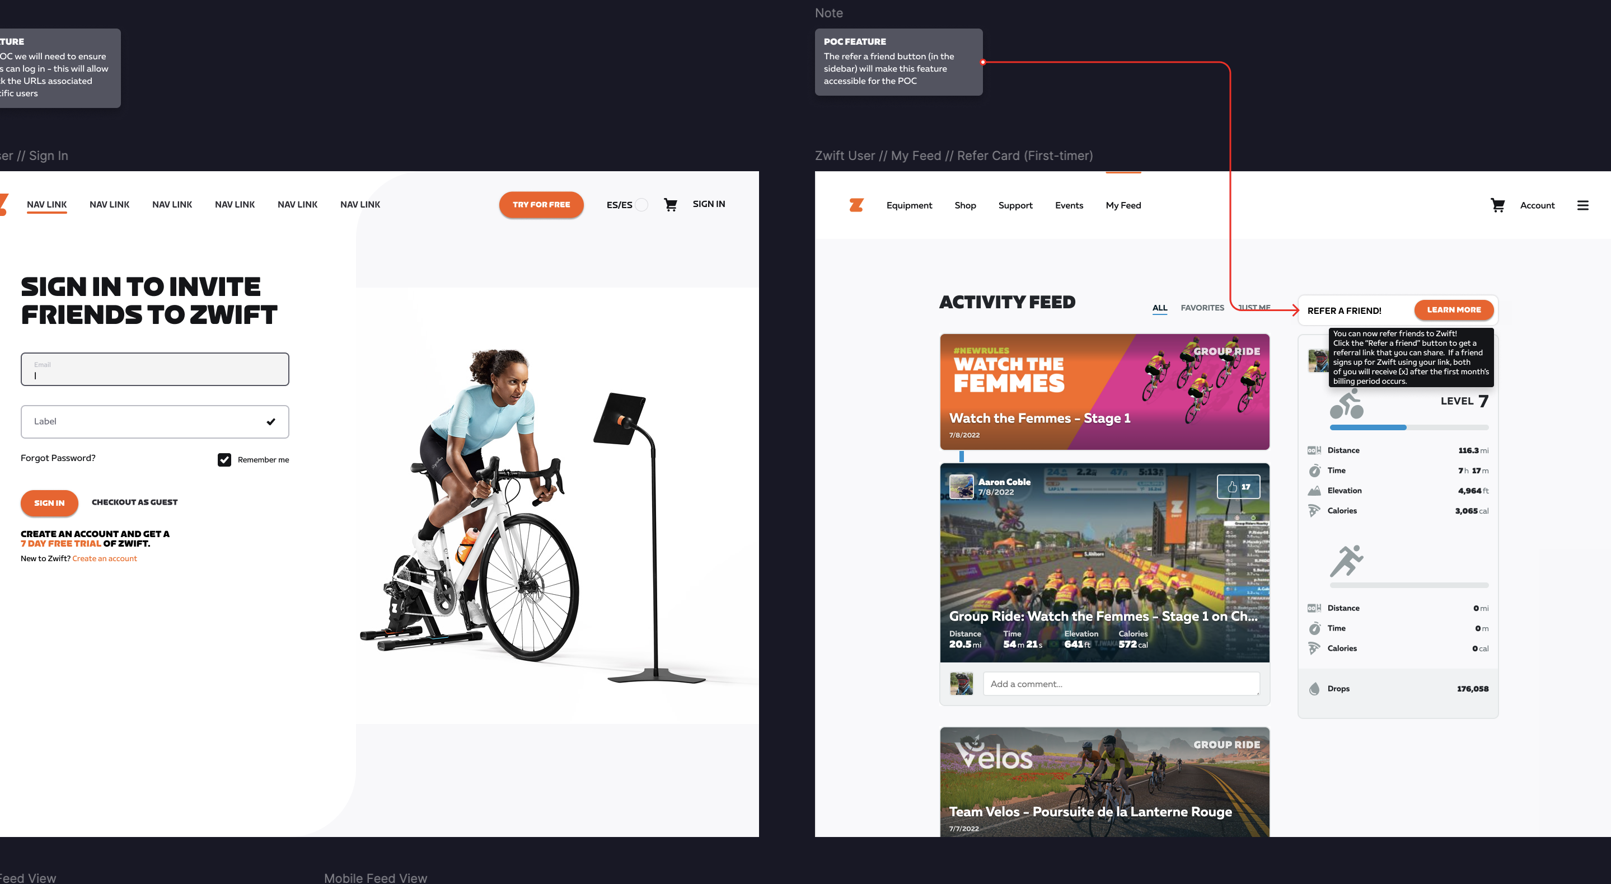Click the Drops droplet icon
Viewport: 1611px width, 884px height.
click(x=1314, y=688)
